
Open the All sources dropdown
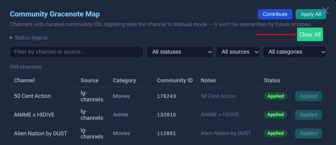coord(237,52)
